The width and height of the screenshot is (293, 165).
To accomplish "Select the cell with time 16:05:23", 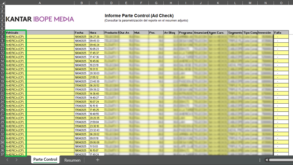I will [x=97, y=49].
